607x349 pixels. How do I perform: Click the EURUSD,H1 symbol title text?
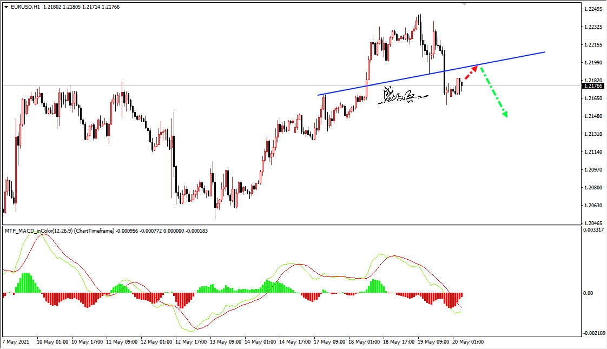coord(25,7)
